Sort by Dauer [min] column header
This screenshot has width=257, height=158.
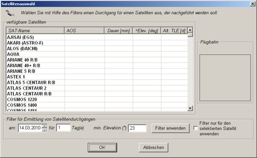[119, 30]
